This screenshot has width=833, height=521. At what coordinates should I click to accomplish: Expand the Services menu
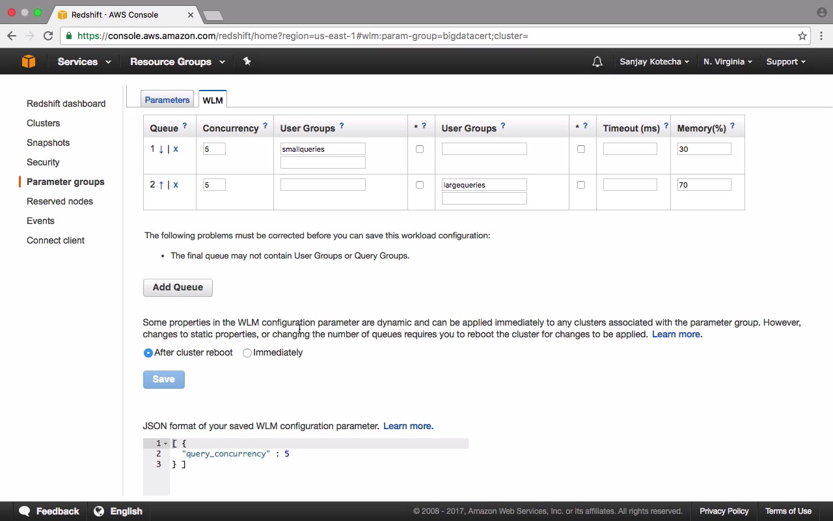(84, 62)
